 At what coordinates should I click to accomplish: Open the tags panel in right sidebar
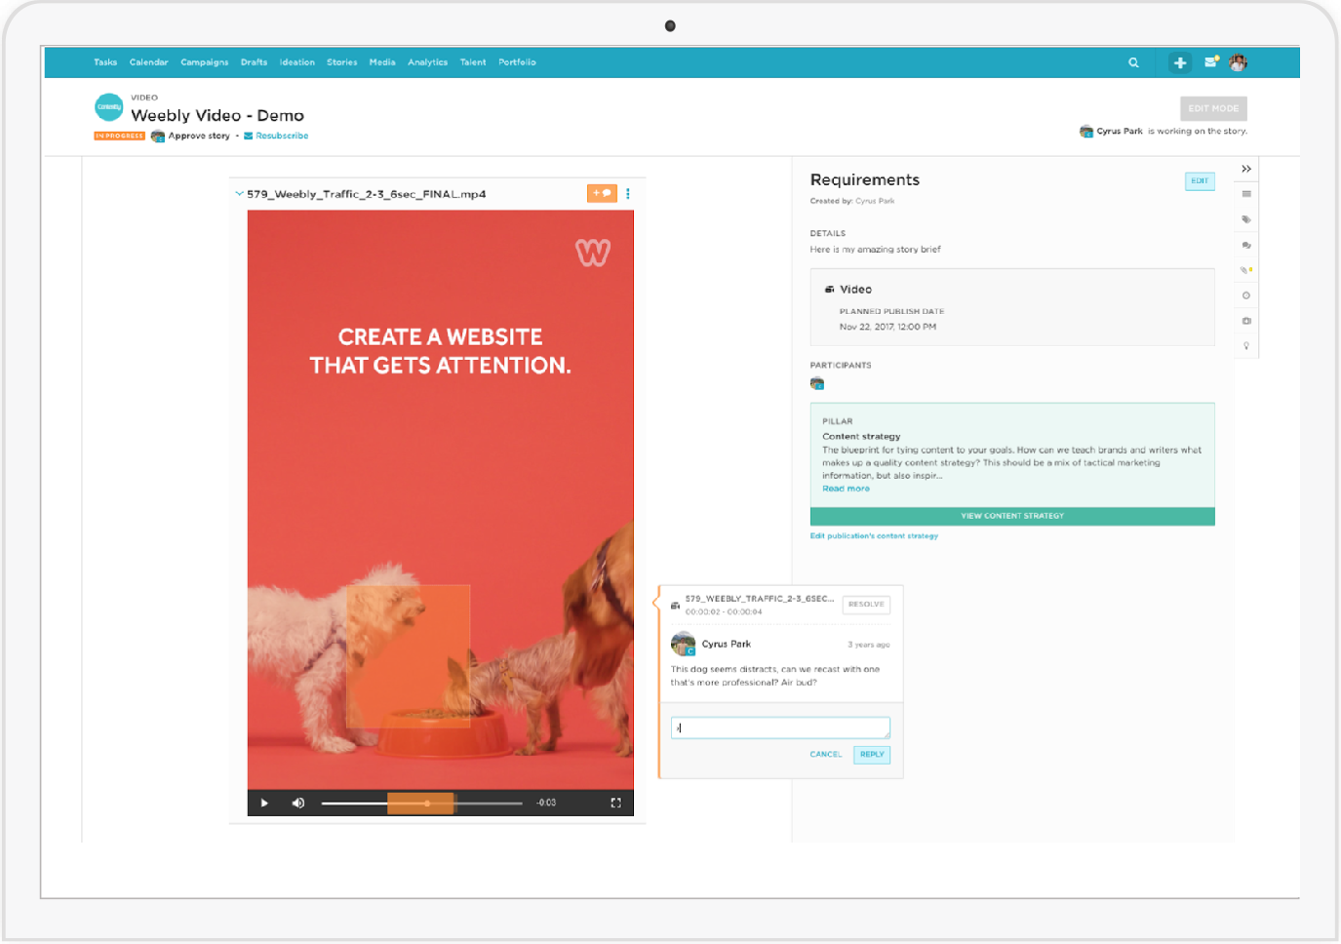point(1246,219)
